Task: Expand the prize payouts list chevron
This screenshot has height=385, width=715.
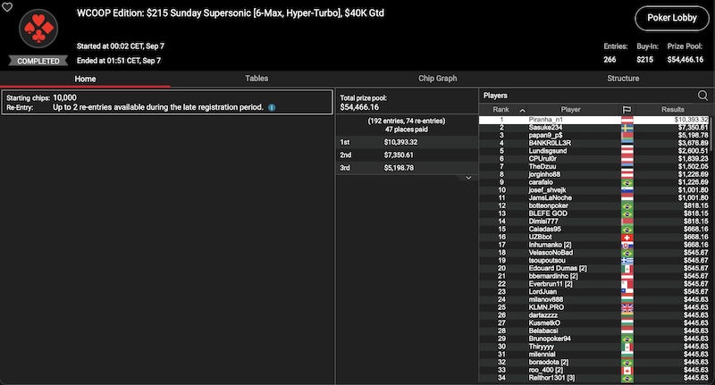Action: pos(468,178)
